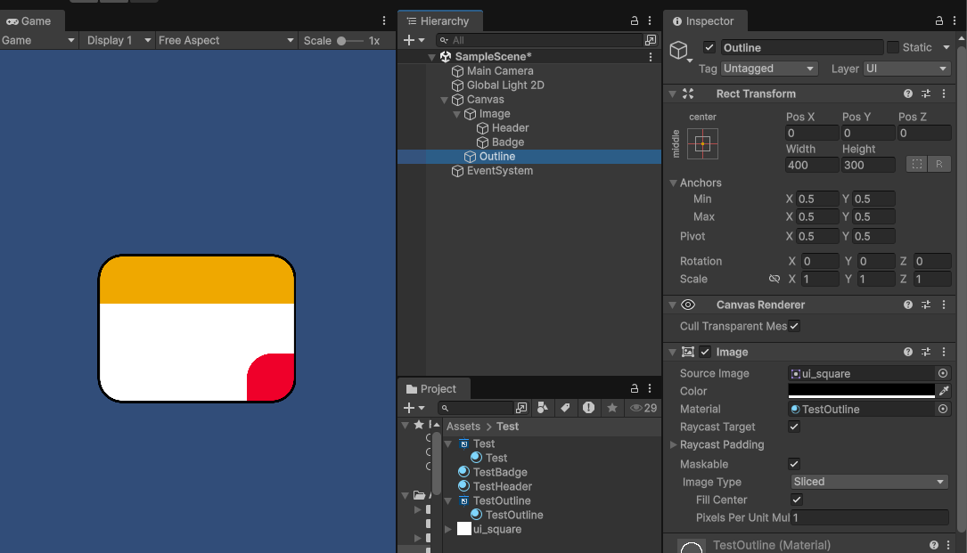The width and height of the screenshot is (967, 553).
Task: Lock the Inspector panel
Action: [938, 21]
